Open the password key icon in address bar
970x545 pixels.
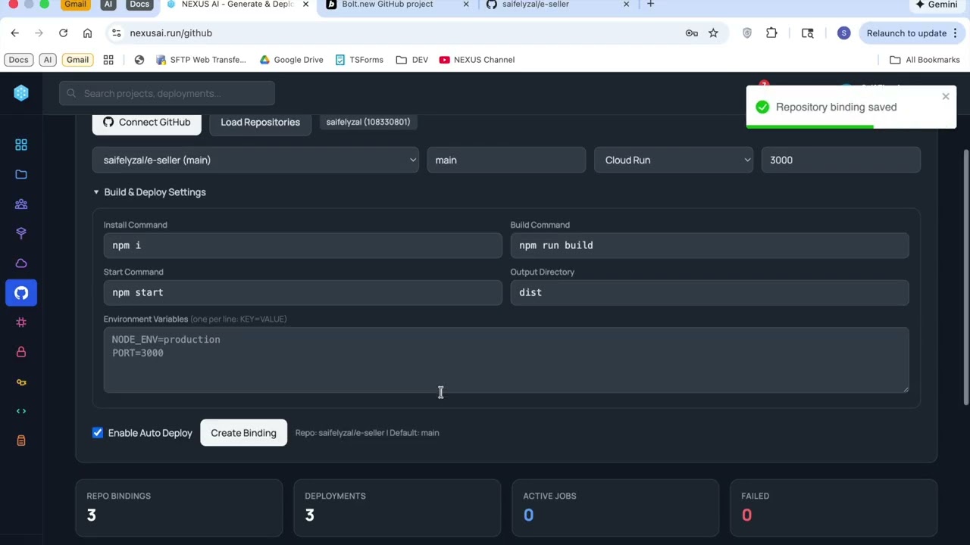point(692,33)
